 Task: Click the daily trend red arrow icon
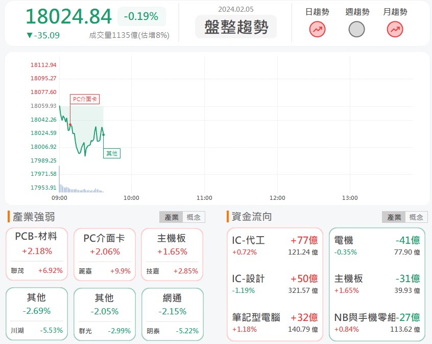tap(317, 30)
